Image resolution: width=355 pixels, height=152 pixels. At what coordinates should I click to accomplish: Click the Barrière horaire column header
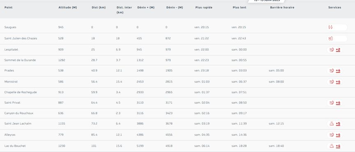(x=282, y=7)
